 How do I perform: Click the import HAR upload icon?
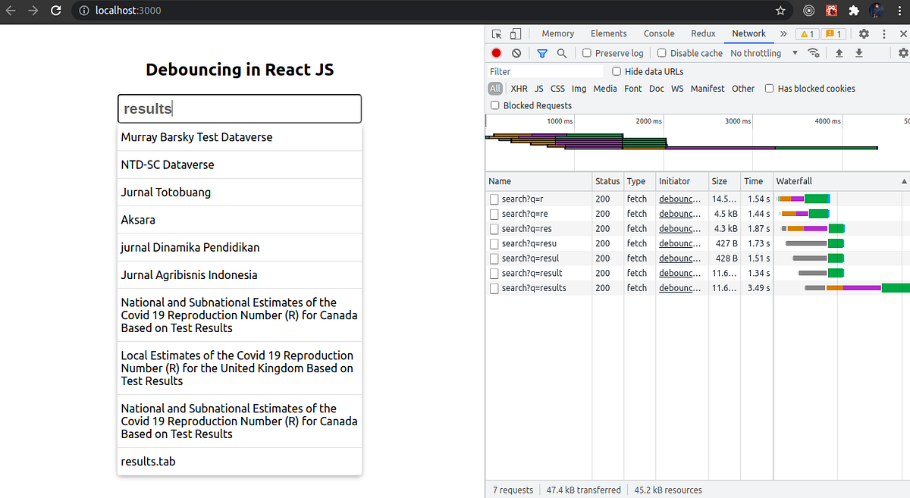(x=839, y=53)
